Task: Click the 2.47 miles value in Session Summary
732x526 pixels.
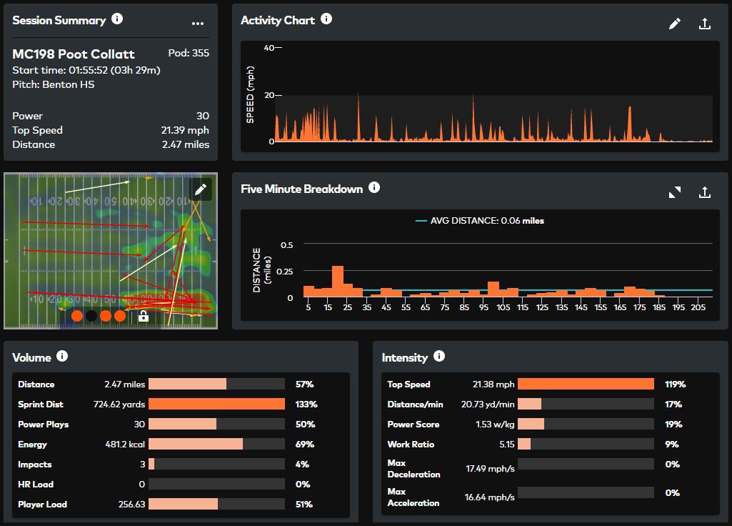Action: 186,145
